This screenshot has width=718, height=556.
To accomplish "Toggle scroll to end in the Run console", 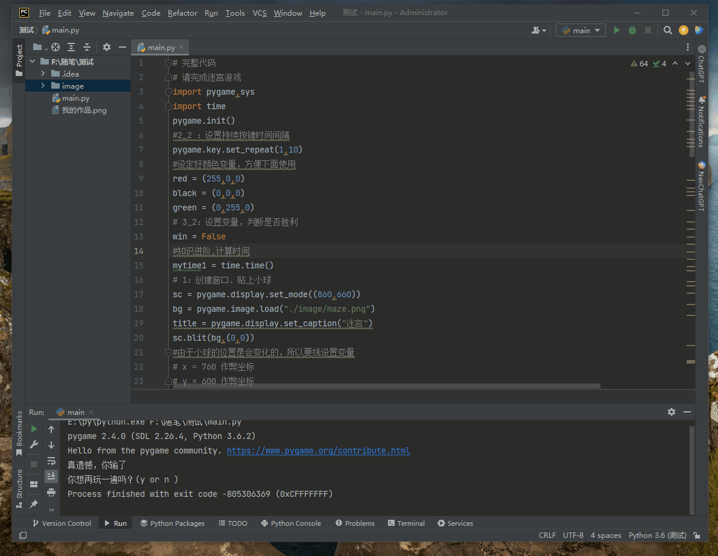I will click(x=51, y=476).
